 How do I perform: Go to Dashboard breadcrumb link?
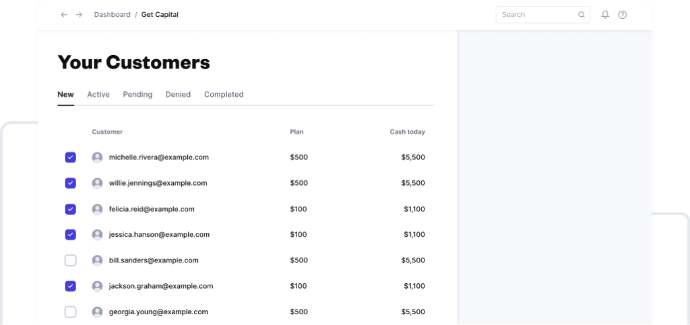click(x=112, y=15)
